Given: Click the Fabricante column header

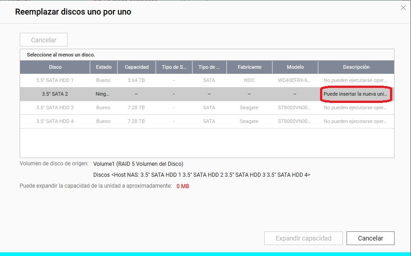Looking at the screenshot, I should pyautogui.click(x=250, y=67).
